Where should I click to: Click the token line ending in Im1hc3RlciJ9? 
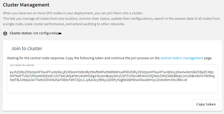coord(98,80)
